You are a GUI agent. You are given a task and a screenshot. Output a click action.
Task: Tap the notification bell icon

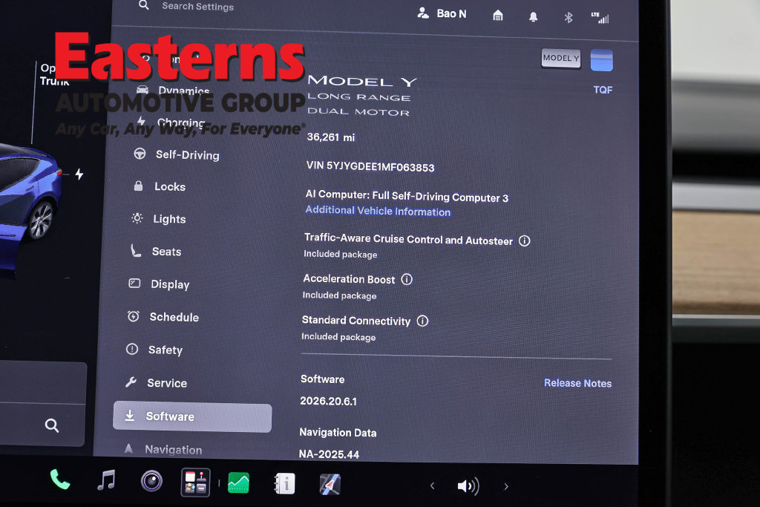tap(533, 17)
